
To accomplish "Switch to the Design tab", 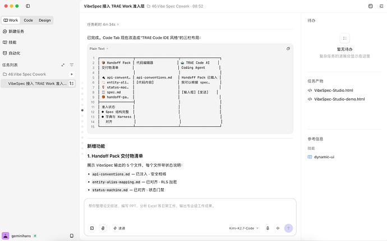I will point(45,20).
